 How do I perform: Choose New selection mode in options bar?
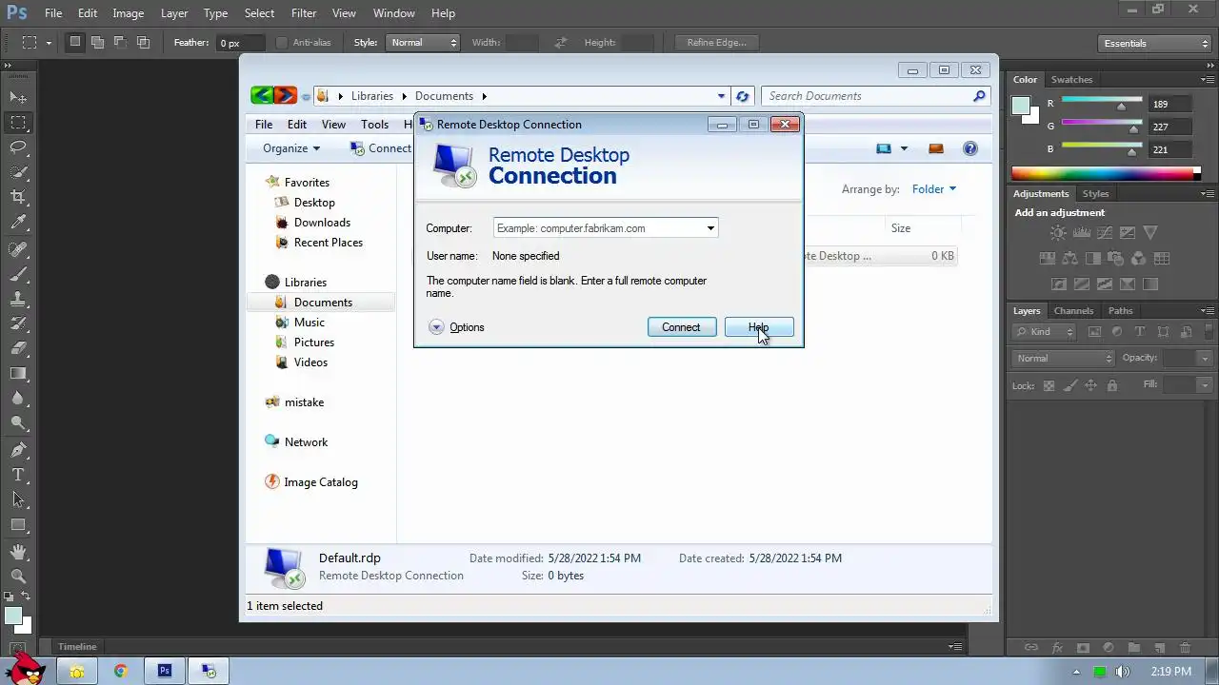(75, 42)
